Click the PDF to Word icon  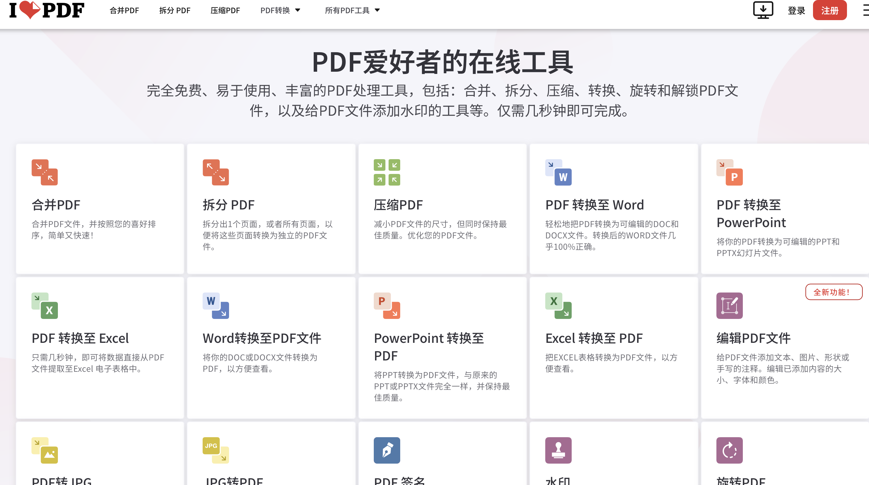558,172
